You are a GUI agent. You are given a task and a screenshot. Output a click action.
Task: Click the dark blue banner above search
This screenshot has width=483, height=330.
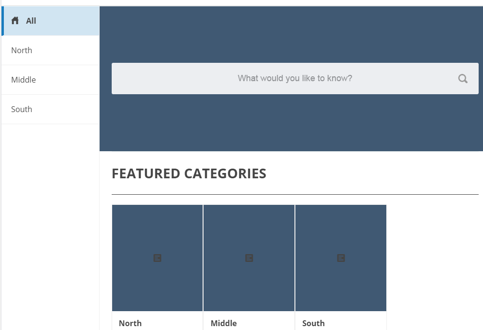coord(290,34)
